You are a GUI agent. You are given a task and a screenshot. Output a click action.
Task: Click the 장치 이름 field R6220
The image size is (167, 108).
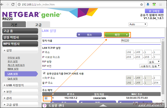141,41
